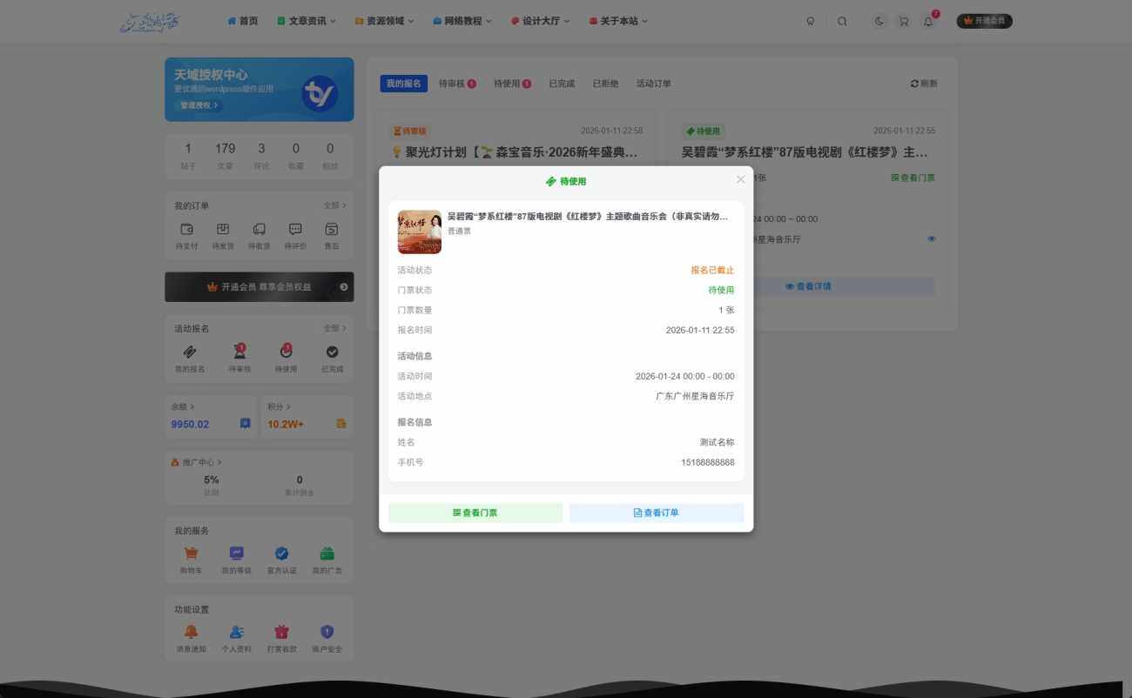Open 消息通知 message notification settings

(x=191, y=633)
